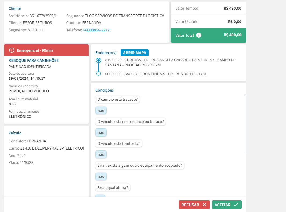This screenshot has height=212, width=286.
Task: Open the map with ABRIR MAPA
Action: pos(135,53)
